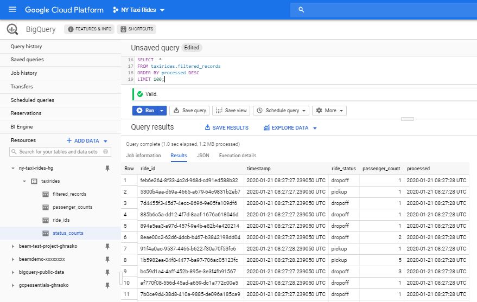
Task: Unpin the ny-taxi-rides-hg project
Action: tap(107, 168)
